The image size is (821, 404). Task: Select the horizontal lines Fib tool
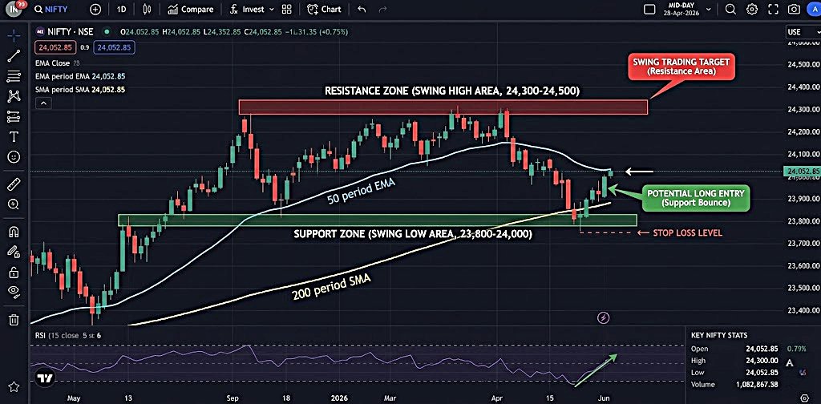click(x=14, y=76)
